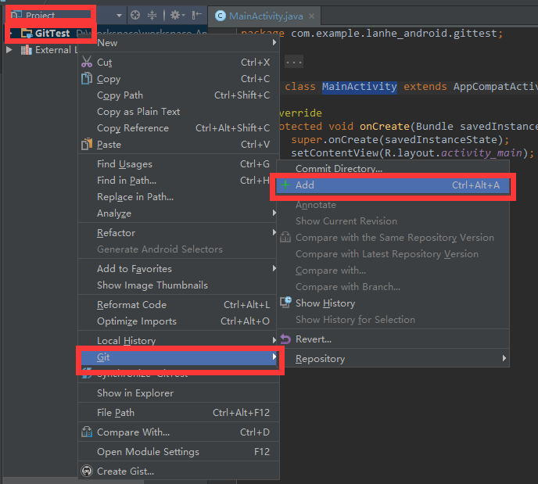
Task: Choose Add in the Git submenu
Action: [393, 185]
